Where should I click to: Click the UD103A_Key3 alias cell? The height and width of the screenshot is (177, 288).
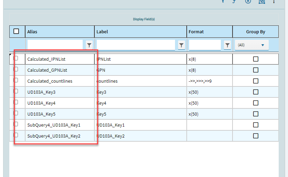[60, 92]
